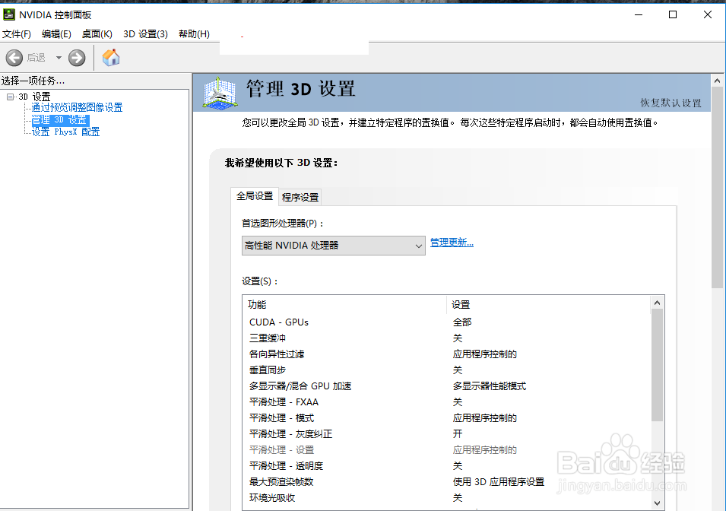The image size is (726, 511).
Task: Click the forward navigation arrow
Action: 75,57
